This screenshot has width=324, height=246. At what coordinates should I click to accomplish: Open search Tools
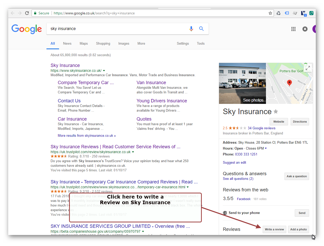[x=201, y=44]
